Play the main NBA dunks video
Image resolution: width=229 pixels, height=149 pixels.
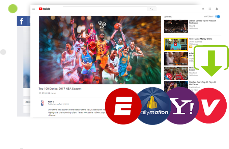click(x=100, y=50)
